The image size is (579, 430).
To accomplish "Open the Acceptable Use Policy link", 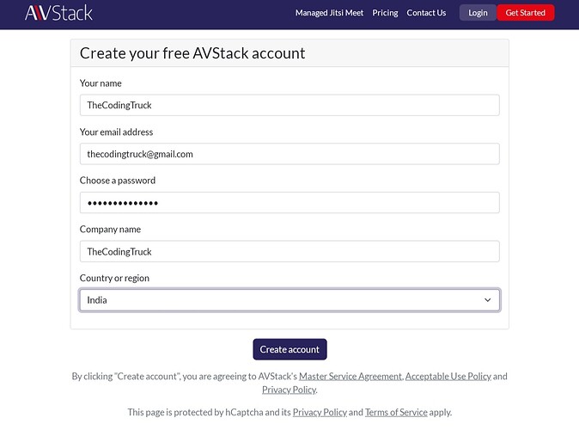I will click(448, 377).
